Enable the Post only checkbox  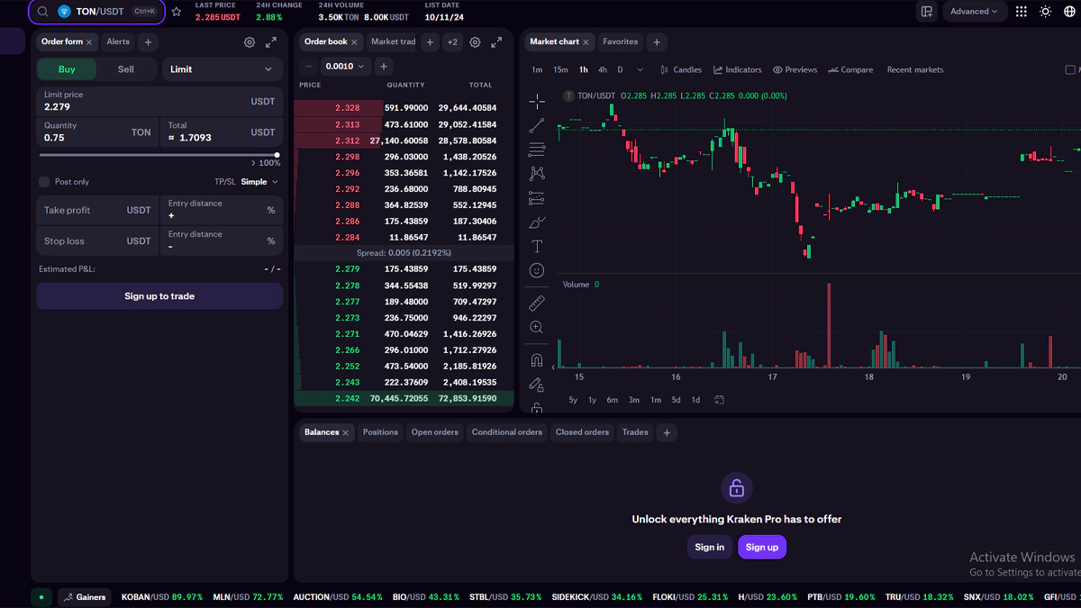pos(44,182)
